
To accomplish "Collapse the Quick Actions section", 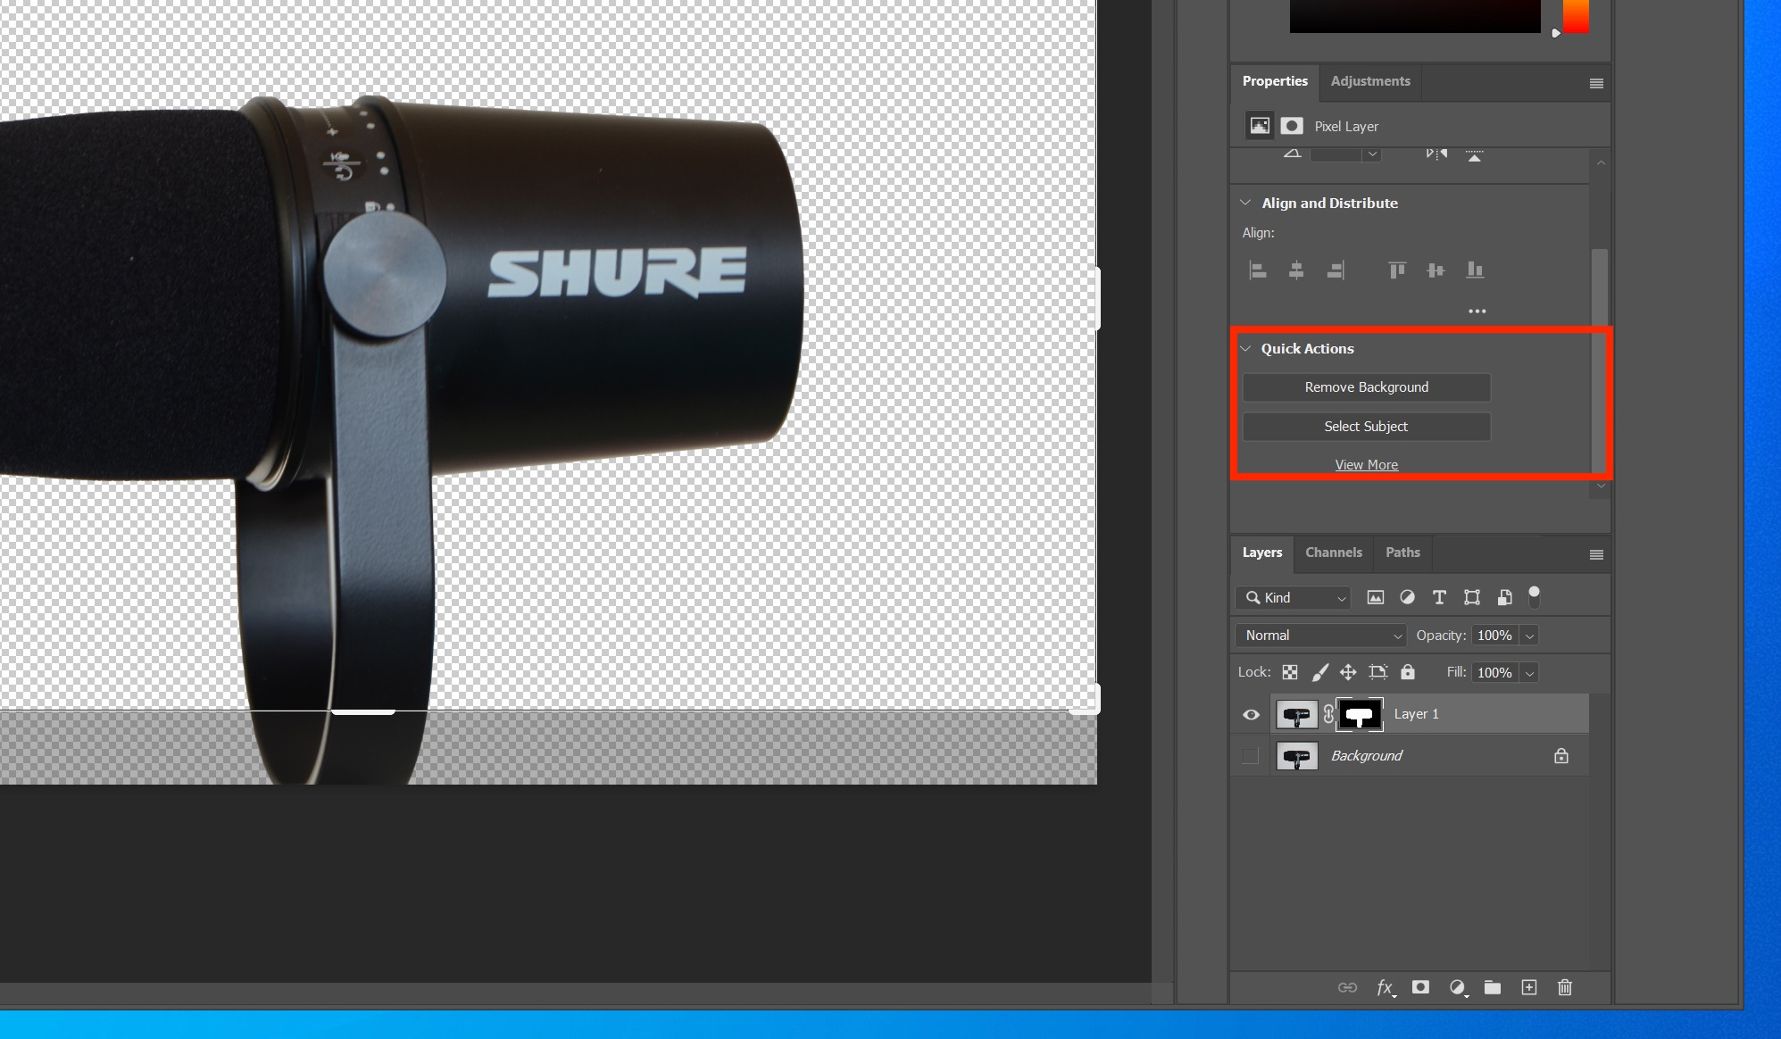I will click(1245, 348).
